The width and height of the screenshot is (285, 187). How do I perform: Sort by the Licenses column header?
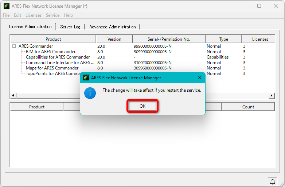click(258, 39)
